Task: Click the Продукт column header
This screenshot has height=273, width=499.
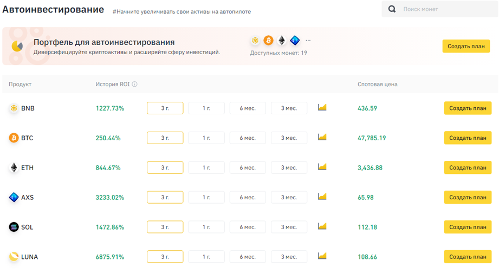Action: [x=20, y=84]
